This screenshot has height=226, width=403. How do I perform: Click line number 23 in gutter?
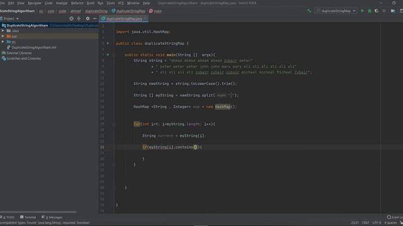pos(102,147)
